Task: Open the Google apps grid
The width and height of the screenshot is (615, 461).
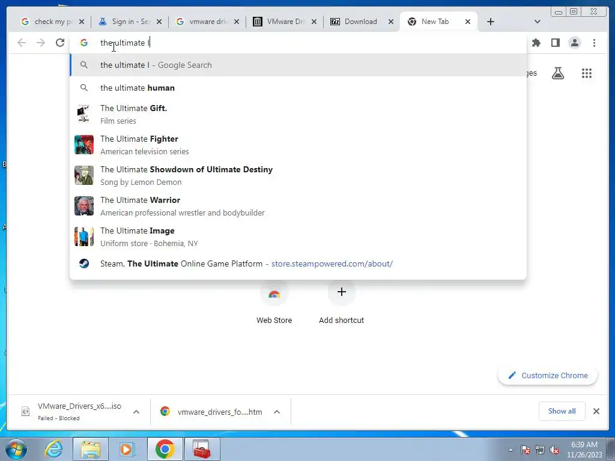Action: click(x=587, y=73)
